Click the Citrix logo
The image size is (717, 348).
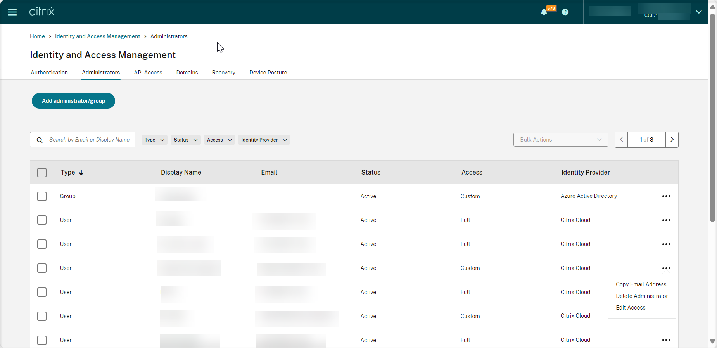click(42, 12)
